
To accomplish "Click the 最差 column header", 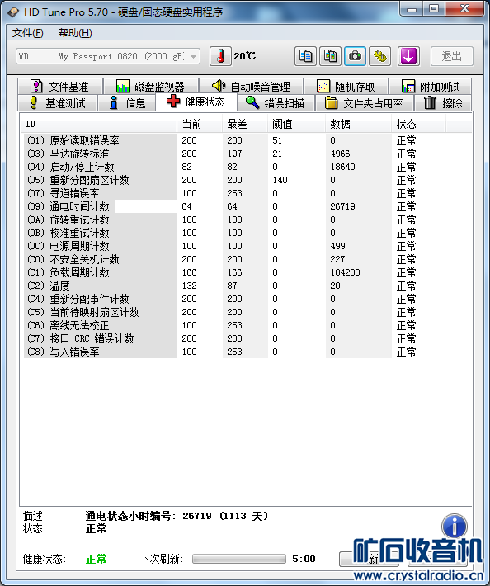I will (x=245, y=124).
